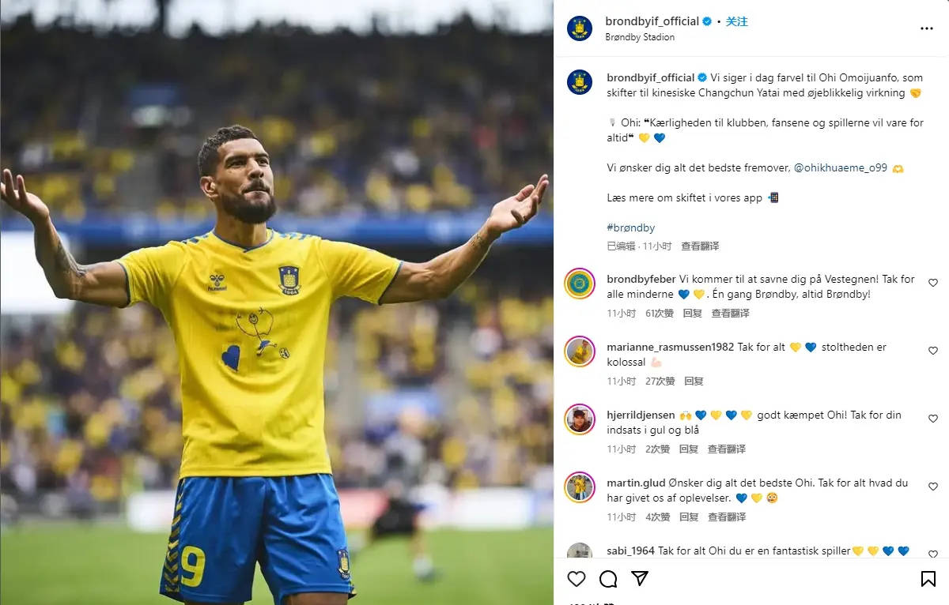Translate the caption via 查看翻译
The image size is (949, 605).
coord(700,246)
